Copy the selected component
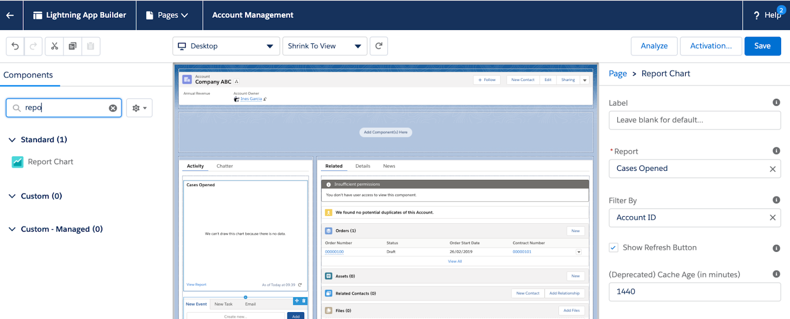The image size is (790, 319). tap(73, 46)
